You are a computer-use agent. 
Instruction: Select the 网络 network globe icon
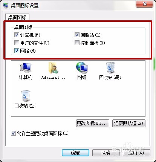82,68
